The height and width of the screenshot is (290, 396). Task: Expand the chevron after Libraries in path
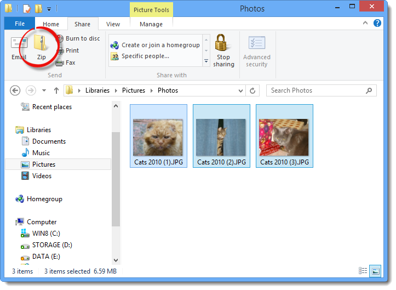(116, 91)
